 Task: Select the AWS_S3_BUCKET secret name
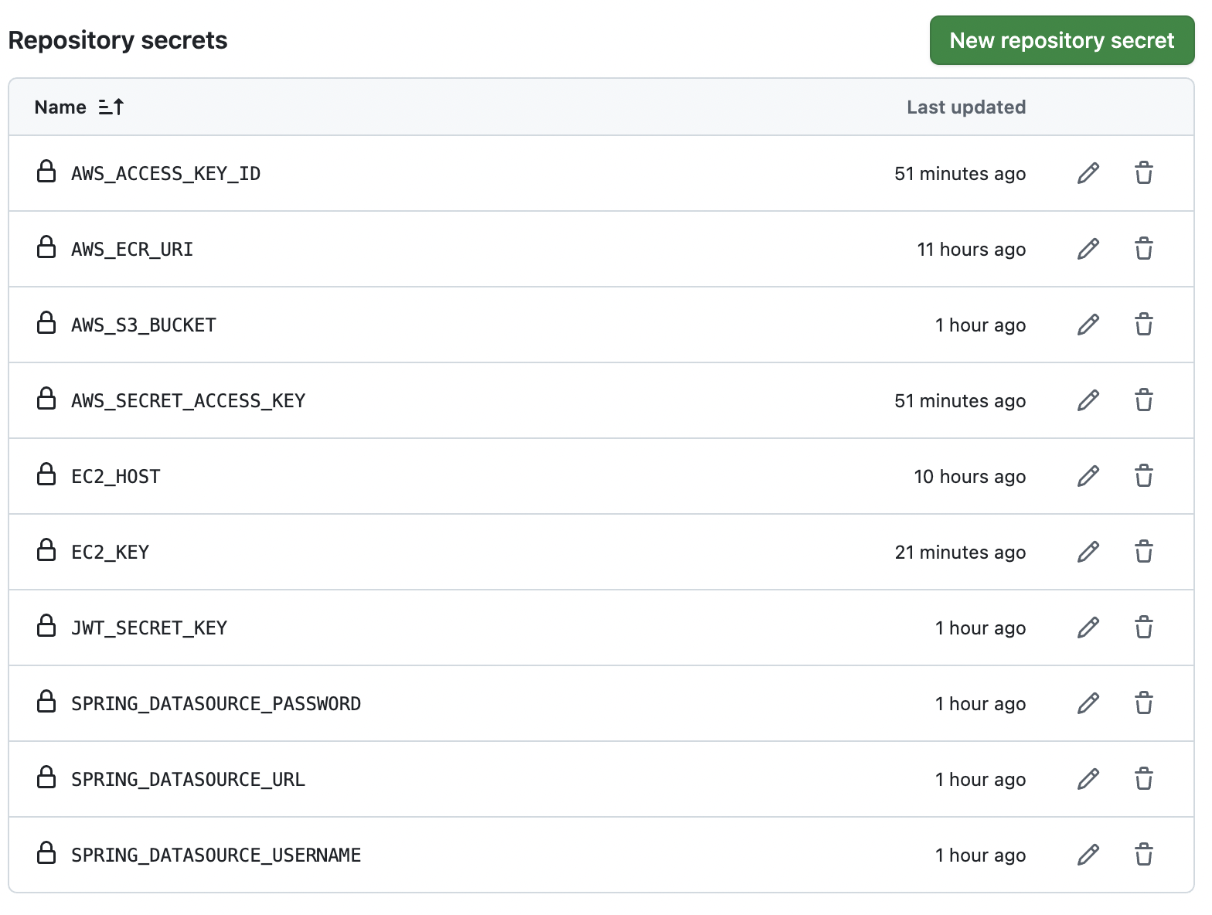point(144,325)
